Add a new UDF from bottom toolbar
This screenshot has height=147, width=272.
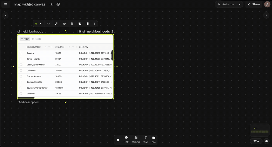coord(126,140)
